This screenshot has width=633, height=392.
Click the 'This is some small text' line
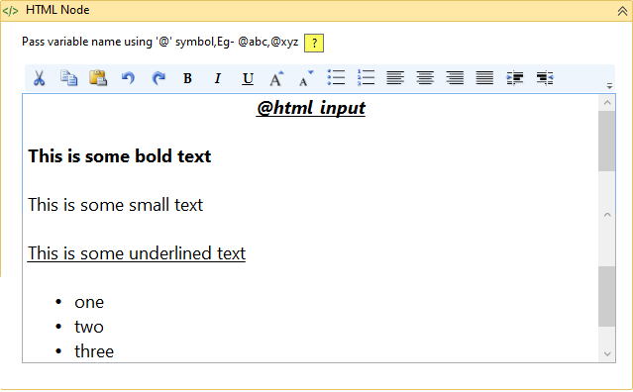pos(116,205)
